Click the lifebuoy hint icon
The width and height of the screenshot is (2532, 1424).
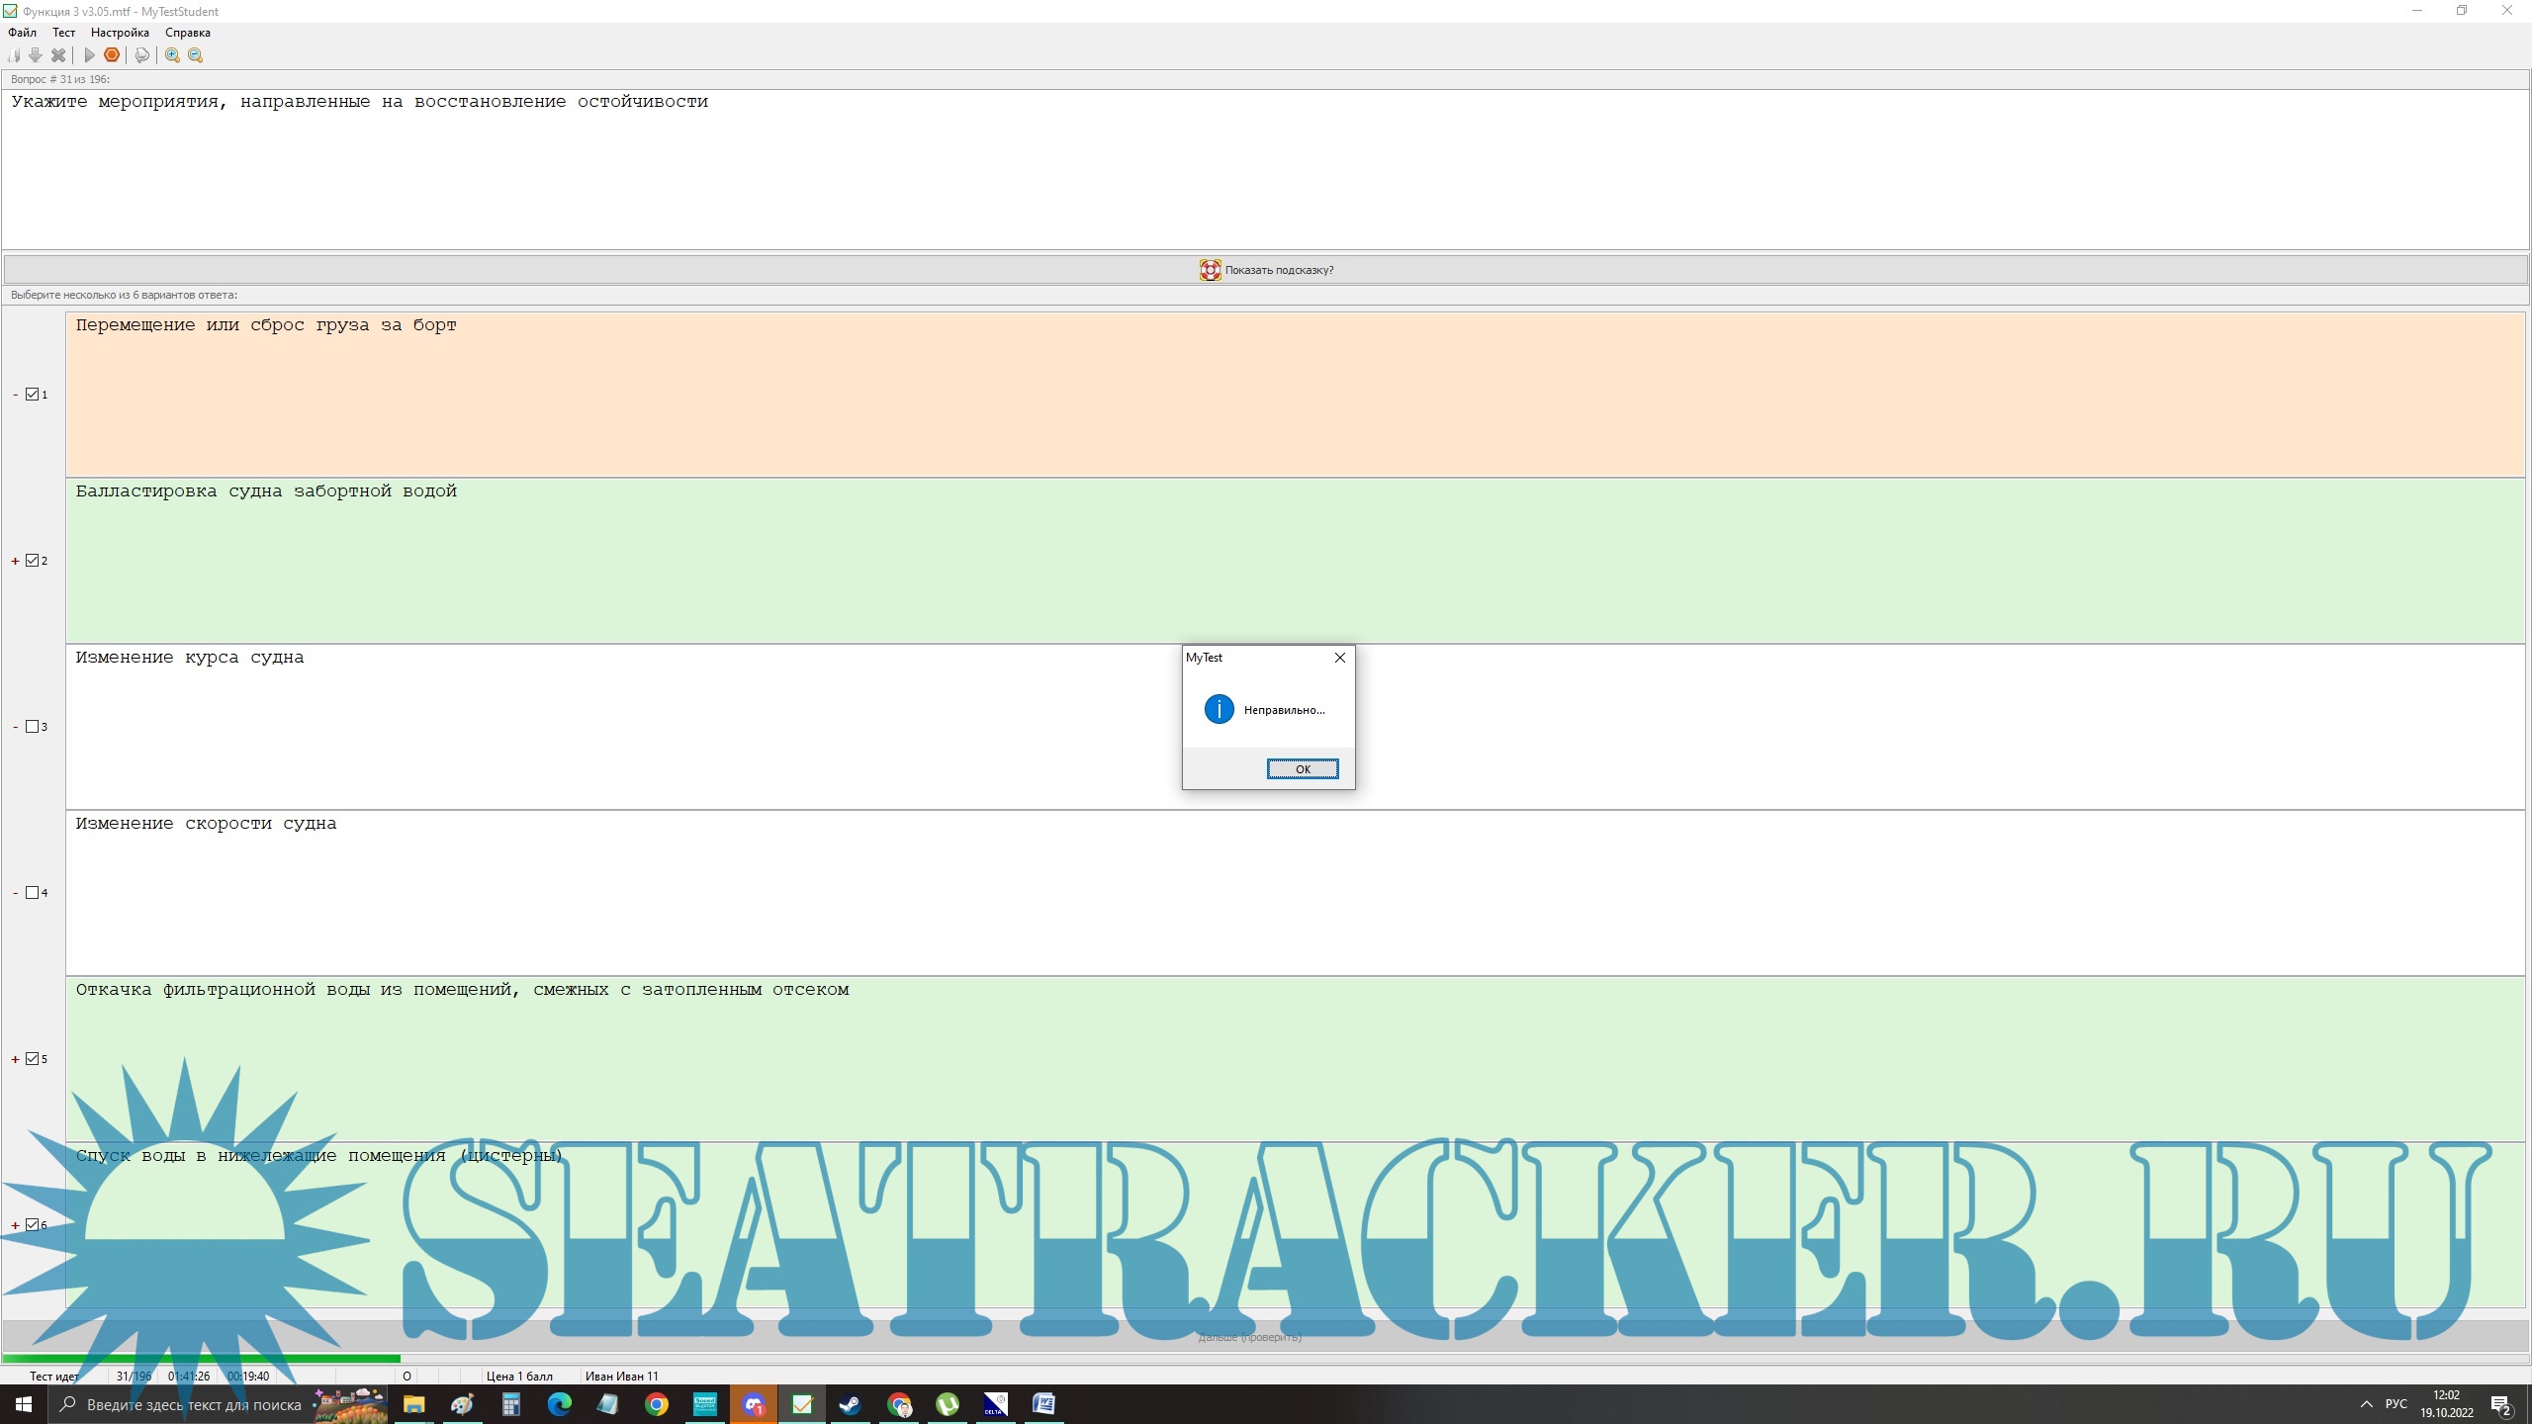pyautogui.click(x=1210, y=270)
